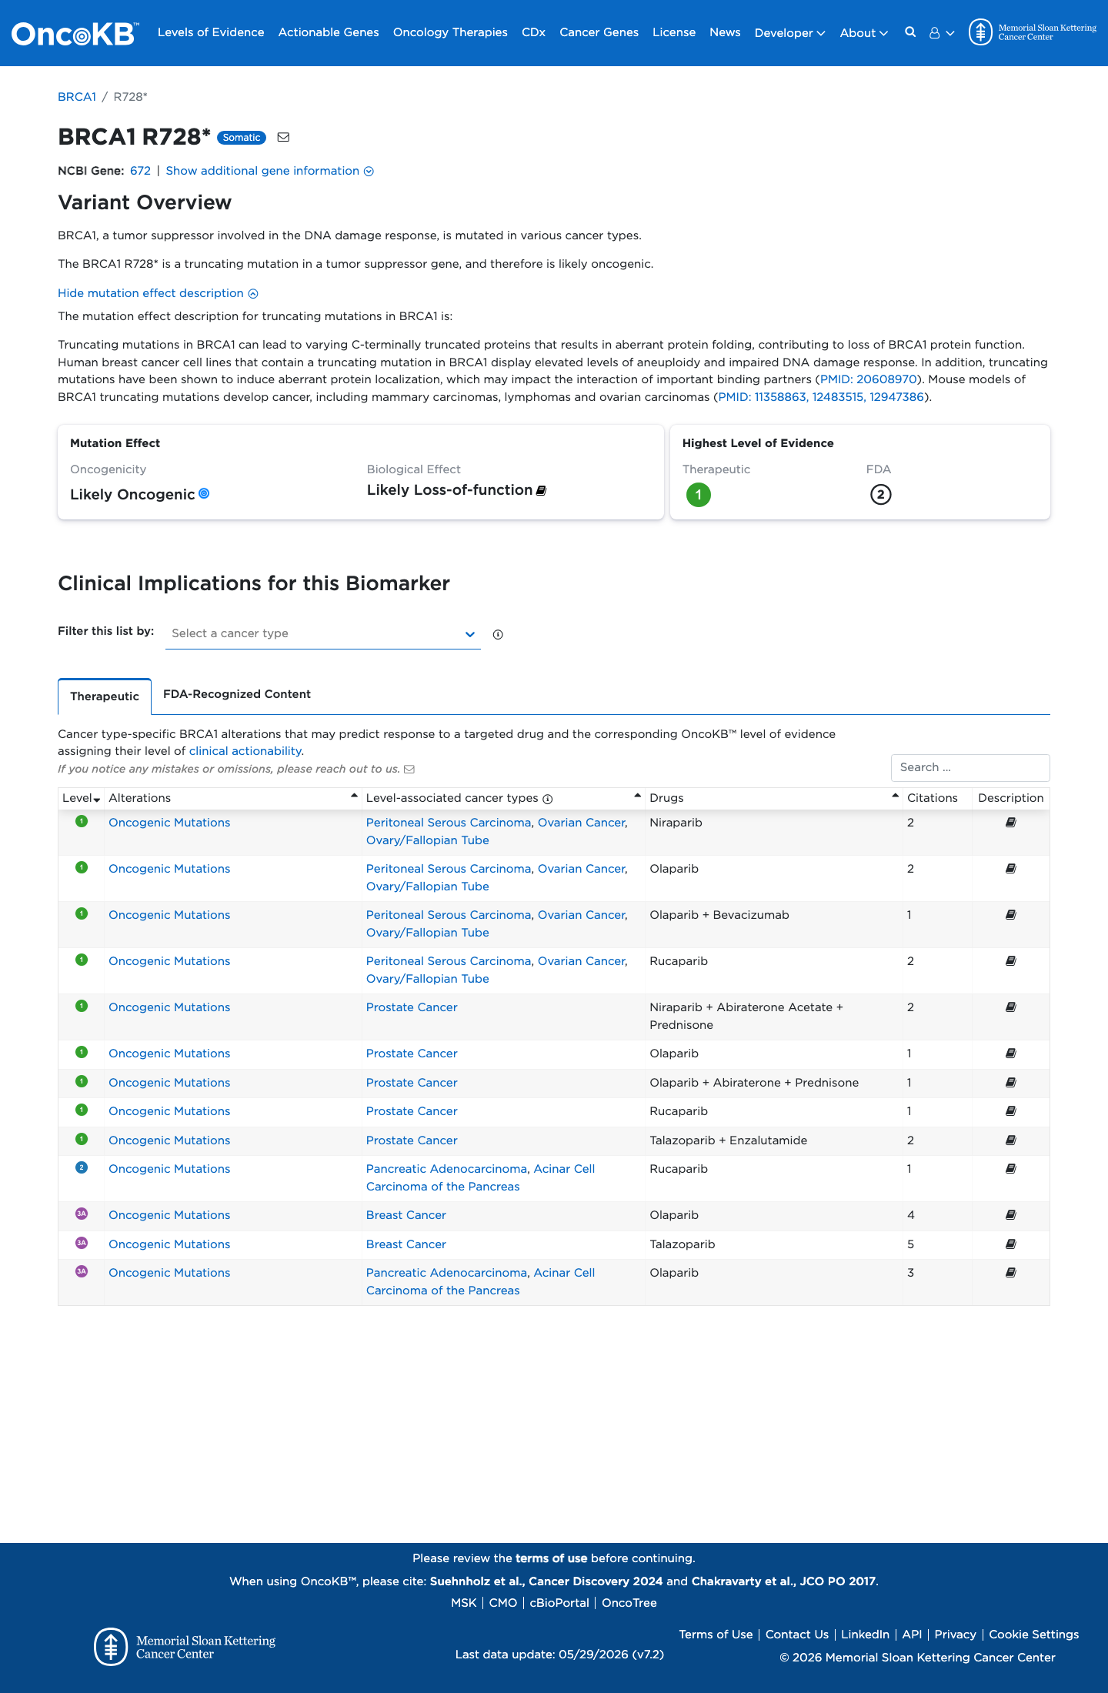
Task: Open Prostate Cancer link in Talazoparib + Enzalutamide row
Action: coord(412,1140)
